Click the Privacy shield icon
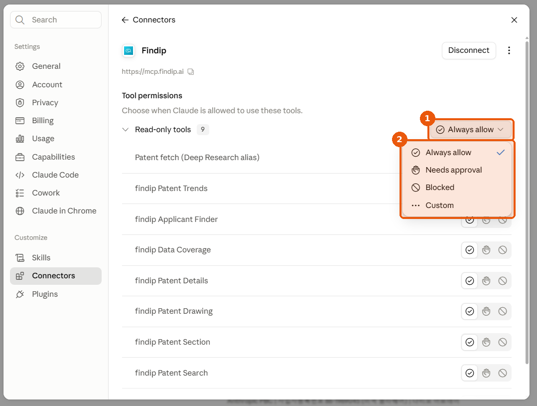This screenshot has width=537, height=406. pos(20,103)
